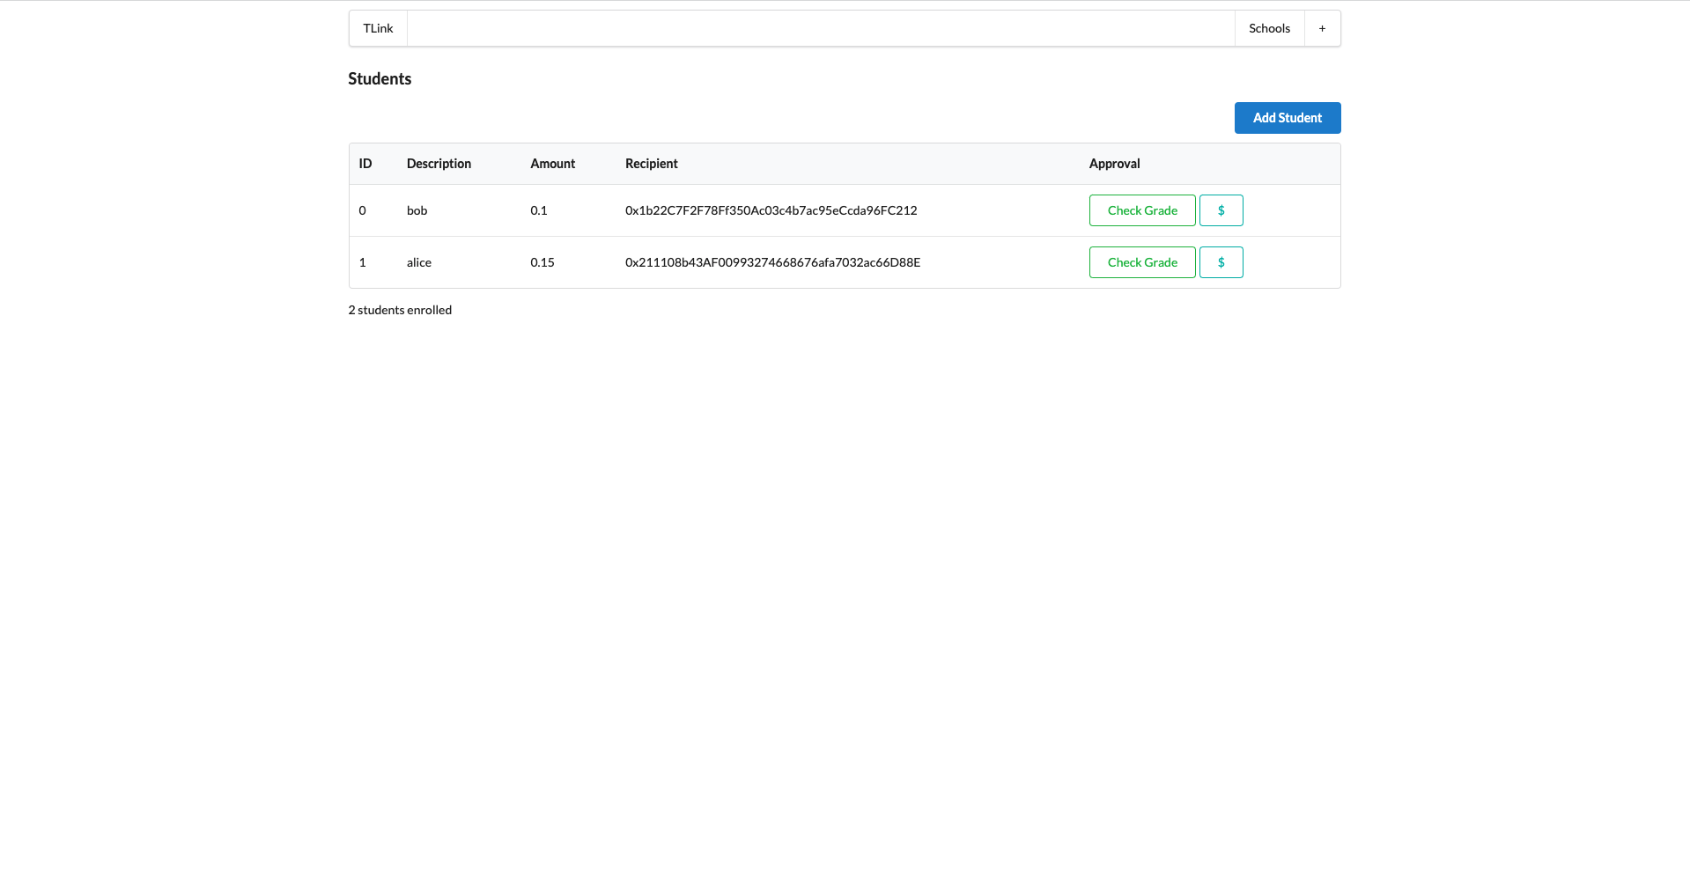This screenshot has height=882, width=1690.
Task: Click the Students page heading
Action: coord(380,78)
